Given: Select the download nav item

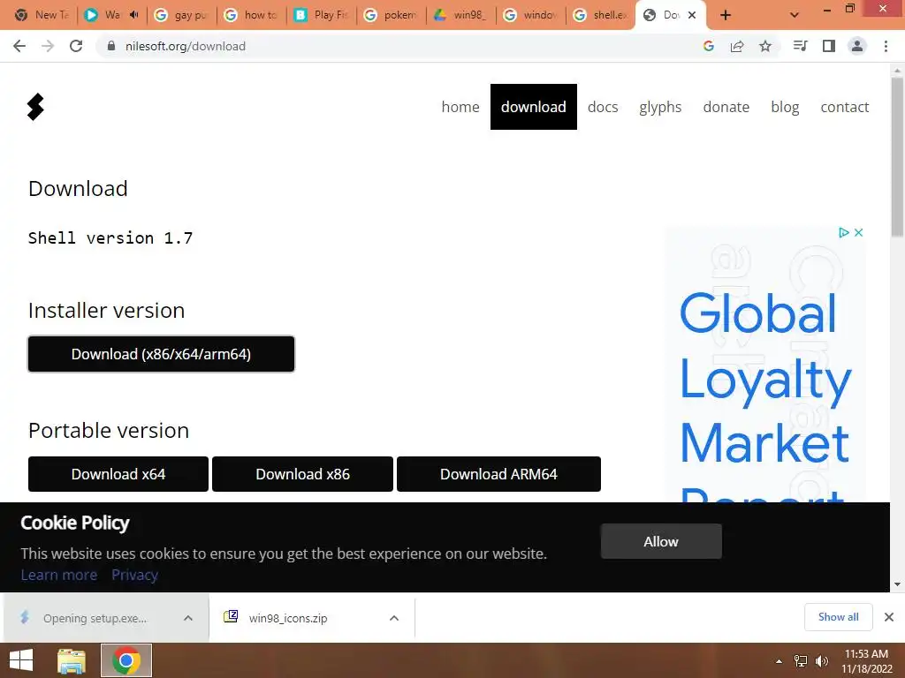Looking at the screenshot, I should [533, 107].
